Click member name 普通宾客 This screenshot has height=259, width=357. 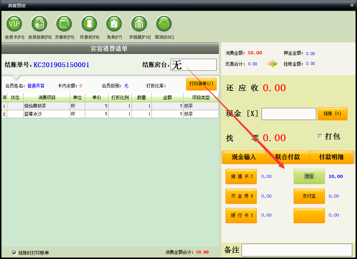click(x=36, y=86)
